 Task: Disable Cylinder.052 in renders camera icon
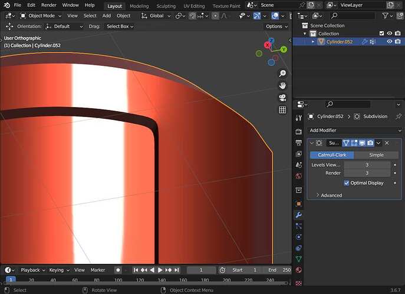pos(398,42)
